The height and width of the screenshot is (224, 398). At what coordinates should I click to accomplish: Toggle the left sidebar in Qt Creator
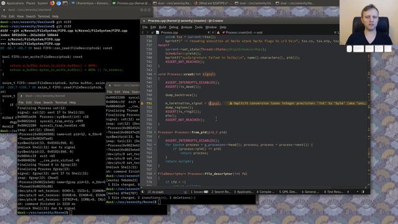143,192
